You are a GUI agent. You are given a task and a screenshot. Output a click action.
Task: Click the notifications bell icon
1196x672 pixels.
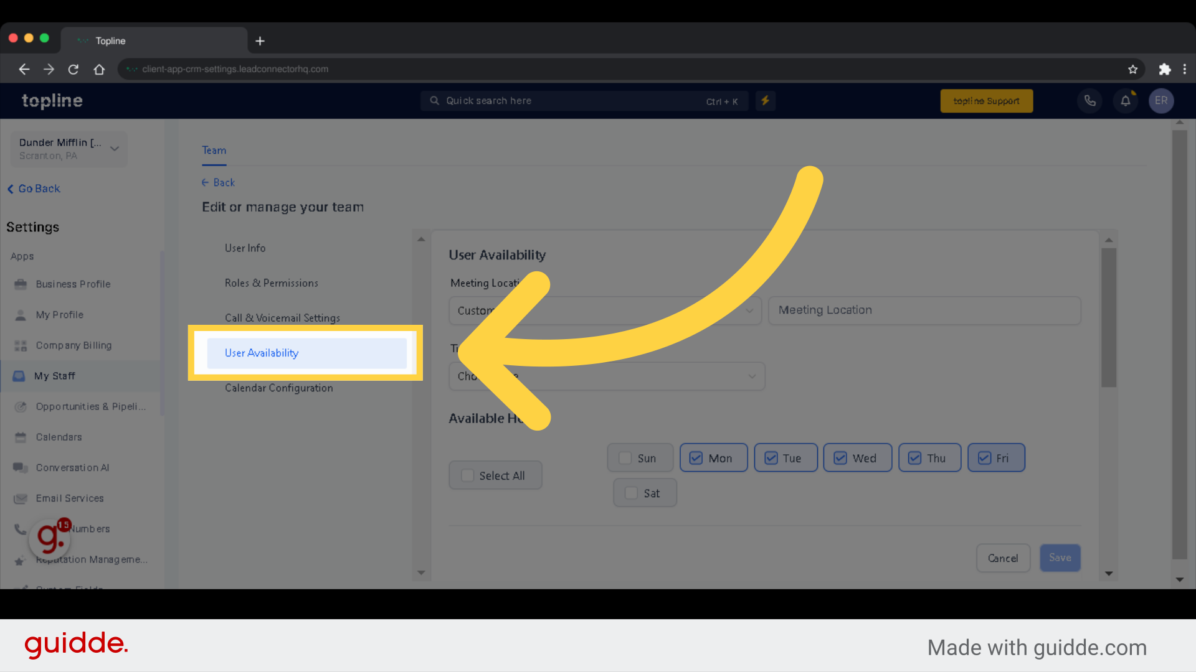coord(1126,101)
